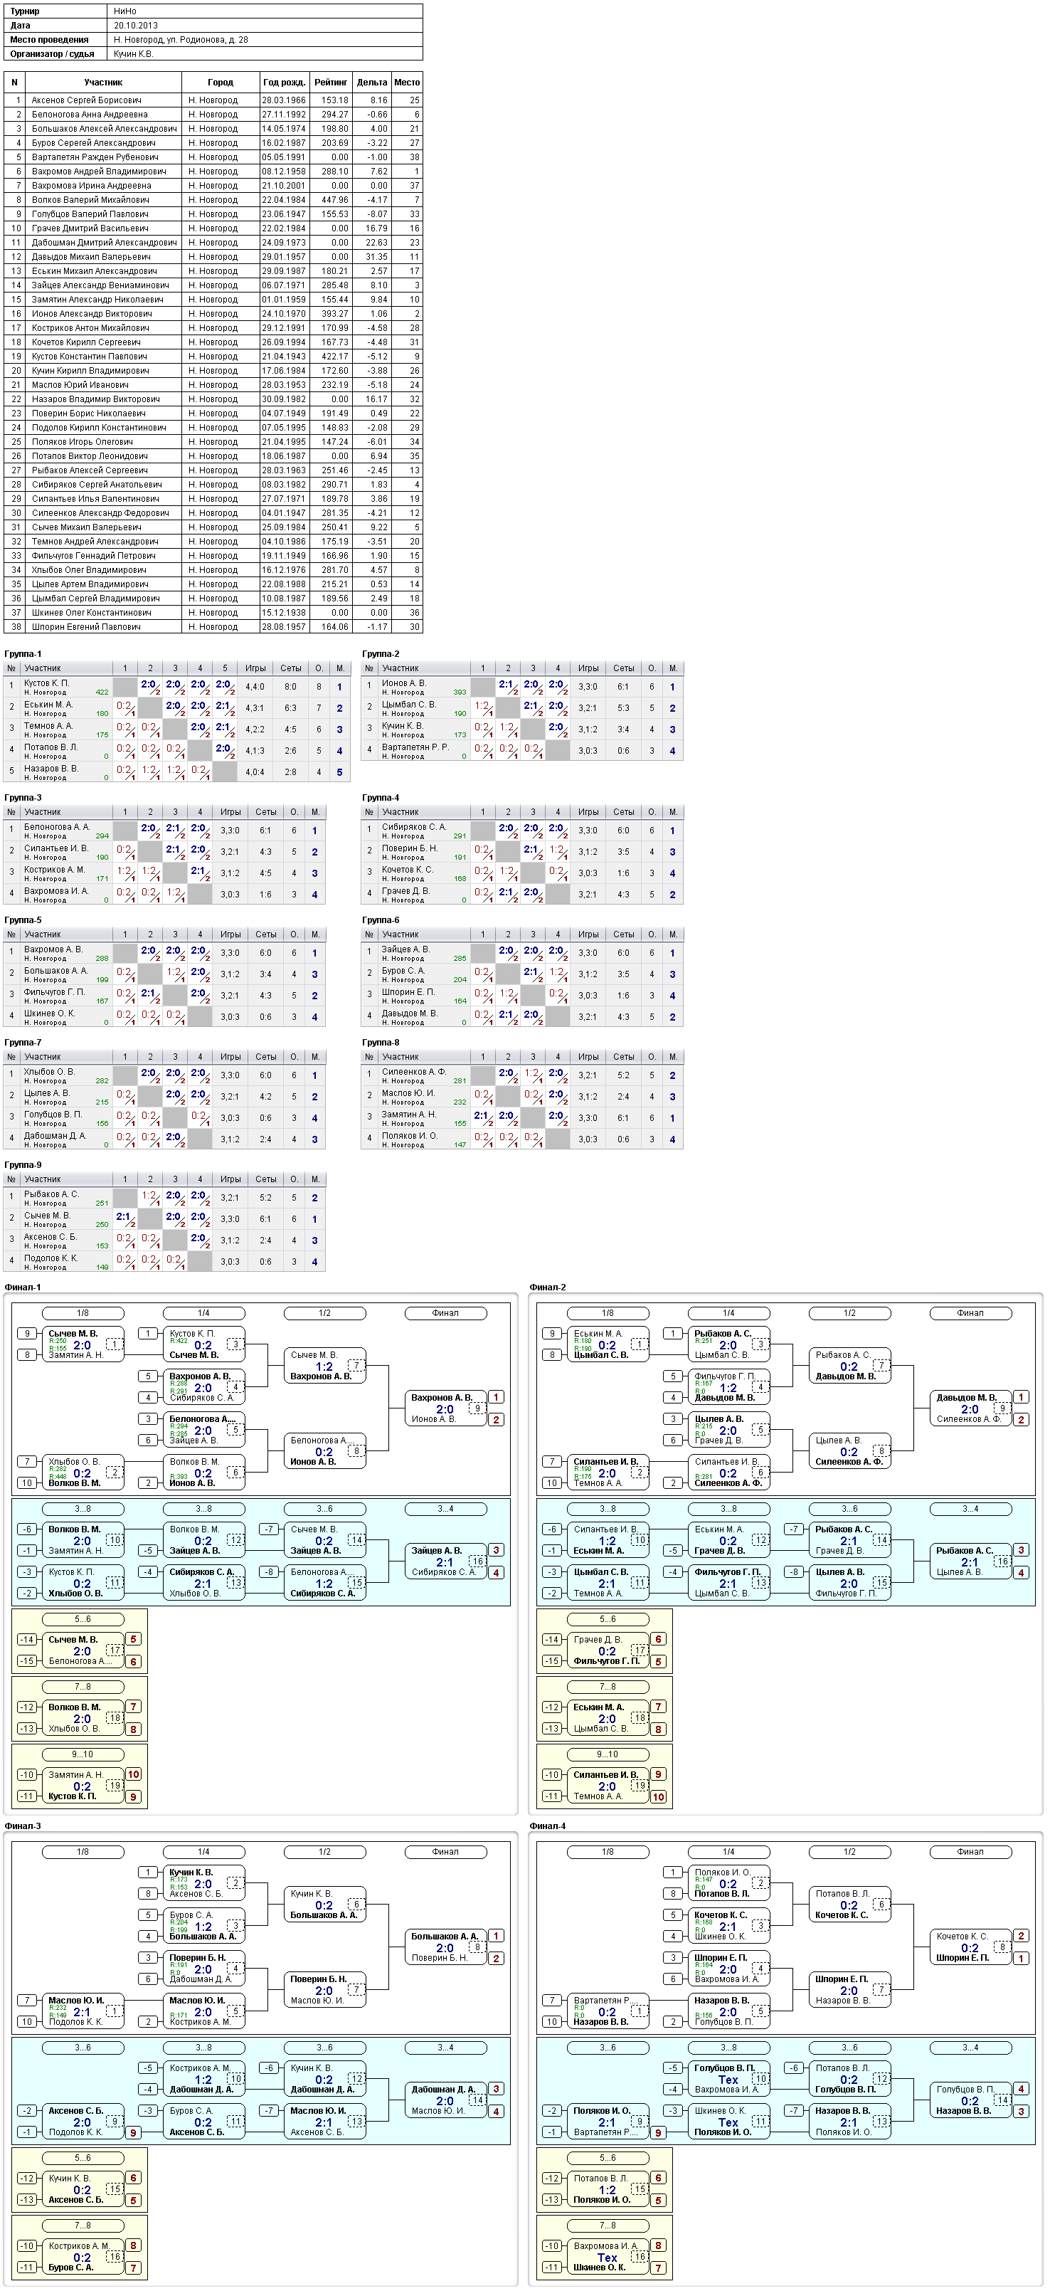Click the "Год рожд." column header
Screen dimensions: 1050x2291
point(284,82)
